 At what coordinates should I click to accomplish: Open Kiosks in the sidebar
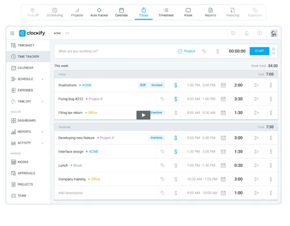(28, 162)
